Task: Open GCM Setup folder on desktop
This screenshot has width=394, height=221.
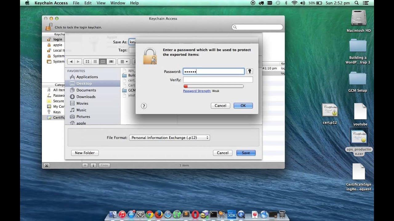Action: click(x=358, y=82)
